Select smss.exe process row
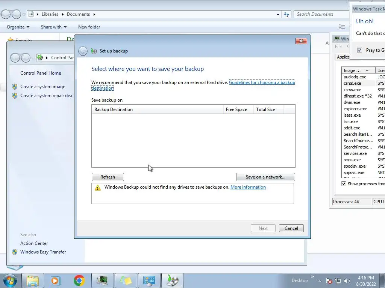The image size is (385, 288). (x=364, y=160)
